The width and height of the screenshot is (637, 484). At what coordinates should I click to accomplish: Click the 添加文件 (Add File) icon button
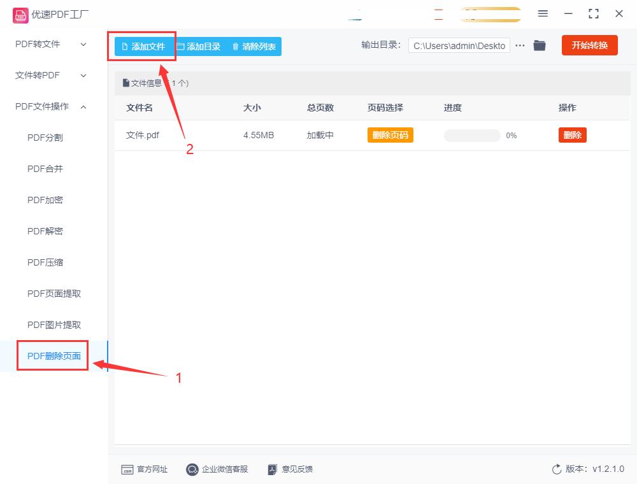click(141, 46)
